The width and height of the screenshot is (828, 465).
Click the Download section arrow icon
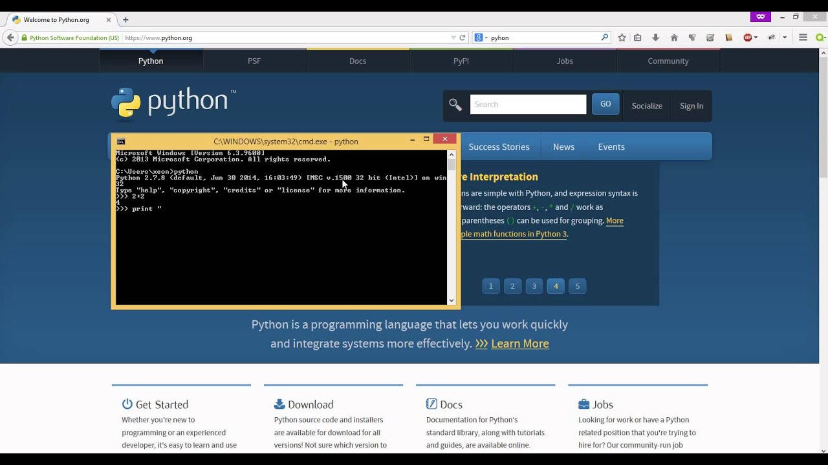tap(279, 404)
